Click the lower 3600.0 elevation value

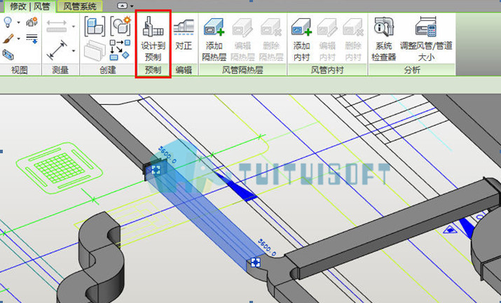pyautogui.click(x=267, y=248)
